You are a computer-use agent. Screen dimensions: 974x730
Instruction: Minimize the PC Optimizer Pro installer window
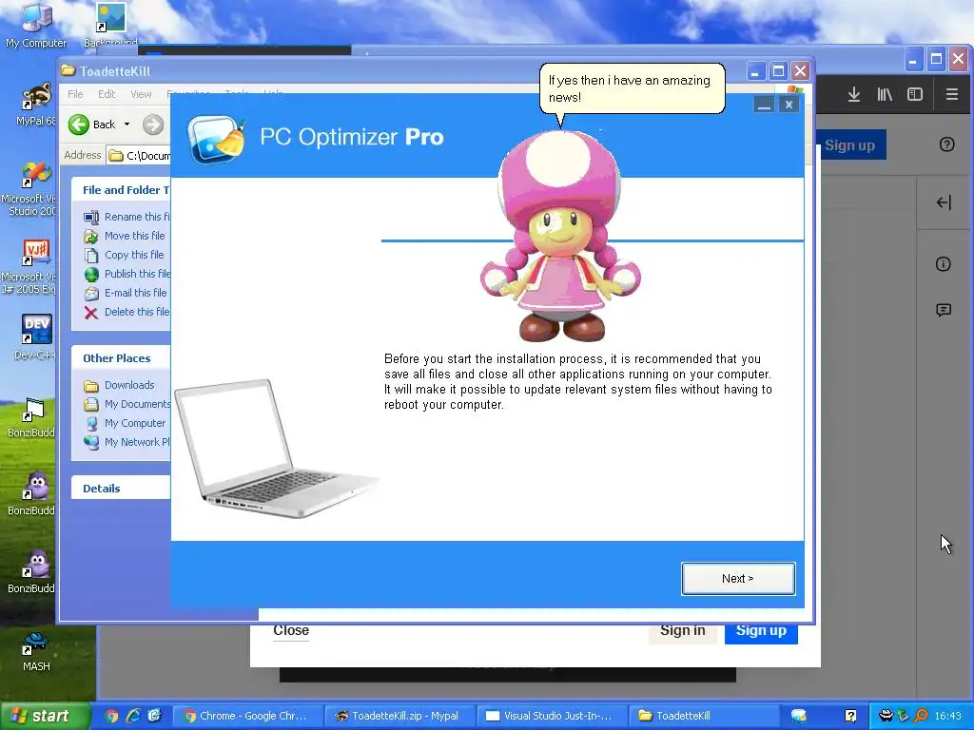pos(764,105)
